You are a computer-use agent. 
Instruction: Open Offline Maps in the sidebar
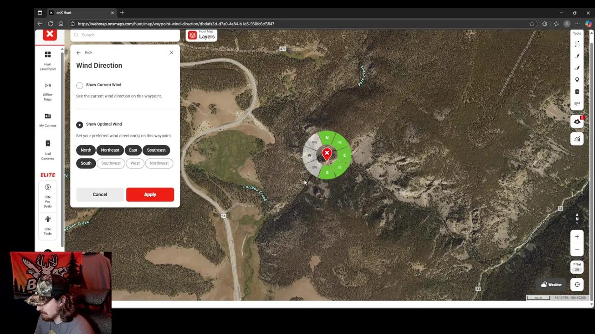coord(47,91)
